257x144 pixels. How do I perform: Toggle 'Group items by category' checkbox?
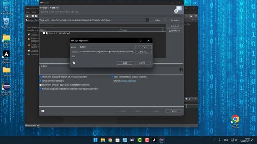(41, 81)
